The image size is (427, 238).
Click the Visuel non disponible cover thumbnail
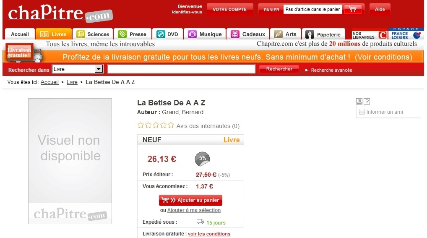pos(70,161)
